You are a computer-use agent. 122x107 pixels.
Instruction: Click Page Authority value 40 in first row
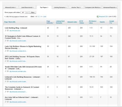tap(48, 28)
